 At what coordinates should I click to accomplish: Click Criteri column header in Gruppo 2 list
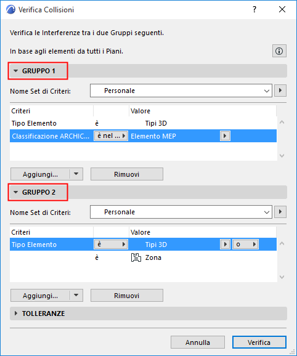[x=52, y=232]
